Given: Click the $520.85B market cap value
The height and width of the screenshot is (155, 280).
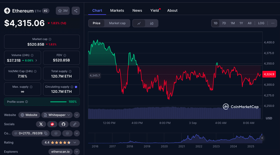Looking at the screenshot, I should 36,44.
